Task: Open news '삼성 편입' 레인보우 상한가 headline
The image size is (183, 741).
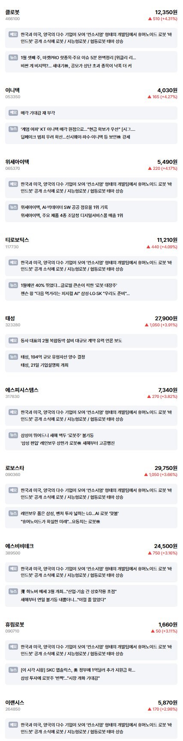Action: tap(68, 443)
